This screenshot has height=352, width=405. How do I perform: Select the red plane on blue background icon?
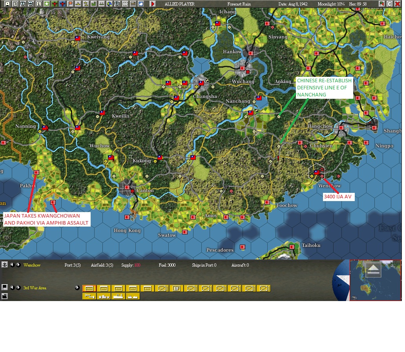click(x=62, y=4)
